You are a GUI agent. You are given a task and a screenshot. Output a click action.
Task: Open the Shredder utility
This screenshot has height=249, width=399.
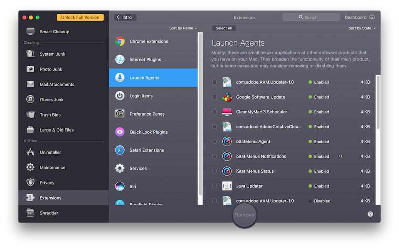(64, 213)
